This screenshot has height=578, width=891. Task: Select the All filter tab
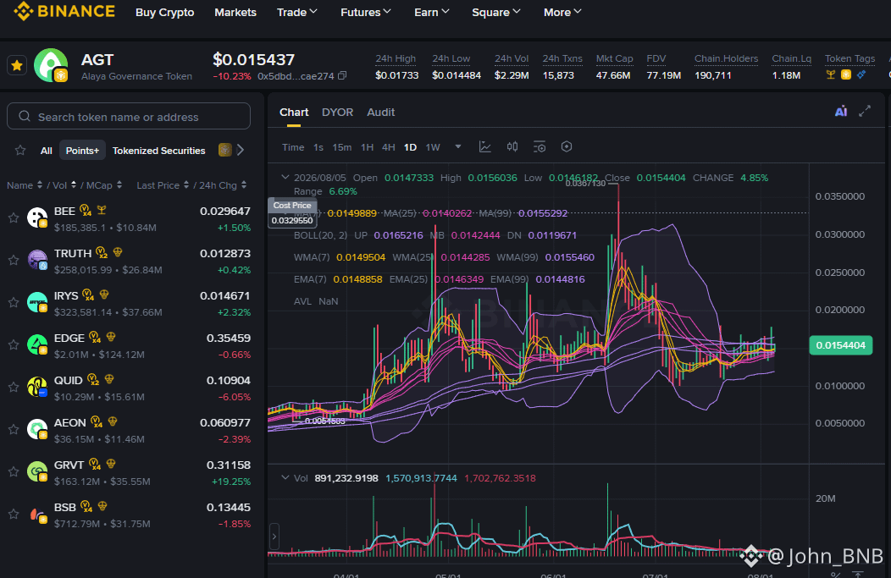pos(46,151)
